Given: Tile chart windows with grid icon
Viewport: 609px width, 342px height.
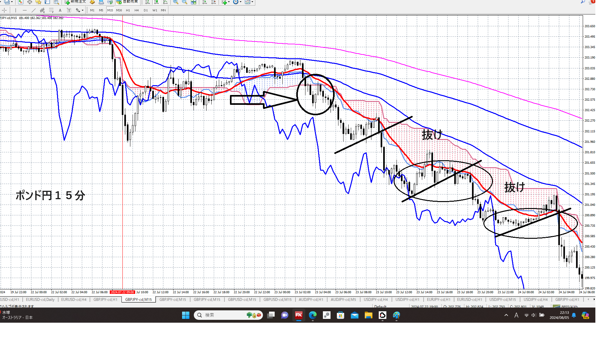Looking at the screenshot, I should tap(193, 2).
